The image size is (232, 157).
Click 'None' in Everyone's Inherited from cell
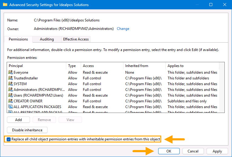click(x=130, y=72)
